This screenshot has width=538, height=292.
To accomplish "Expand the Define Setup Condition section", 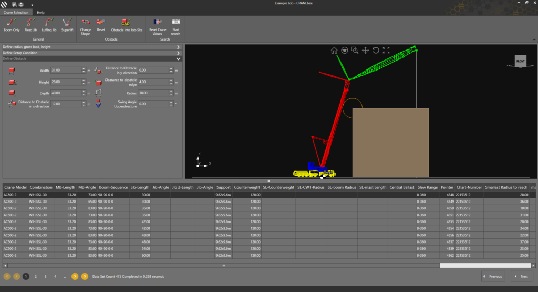I will (91, 53).
